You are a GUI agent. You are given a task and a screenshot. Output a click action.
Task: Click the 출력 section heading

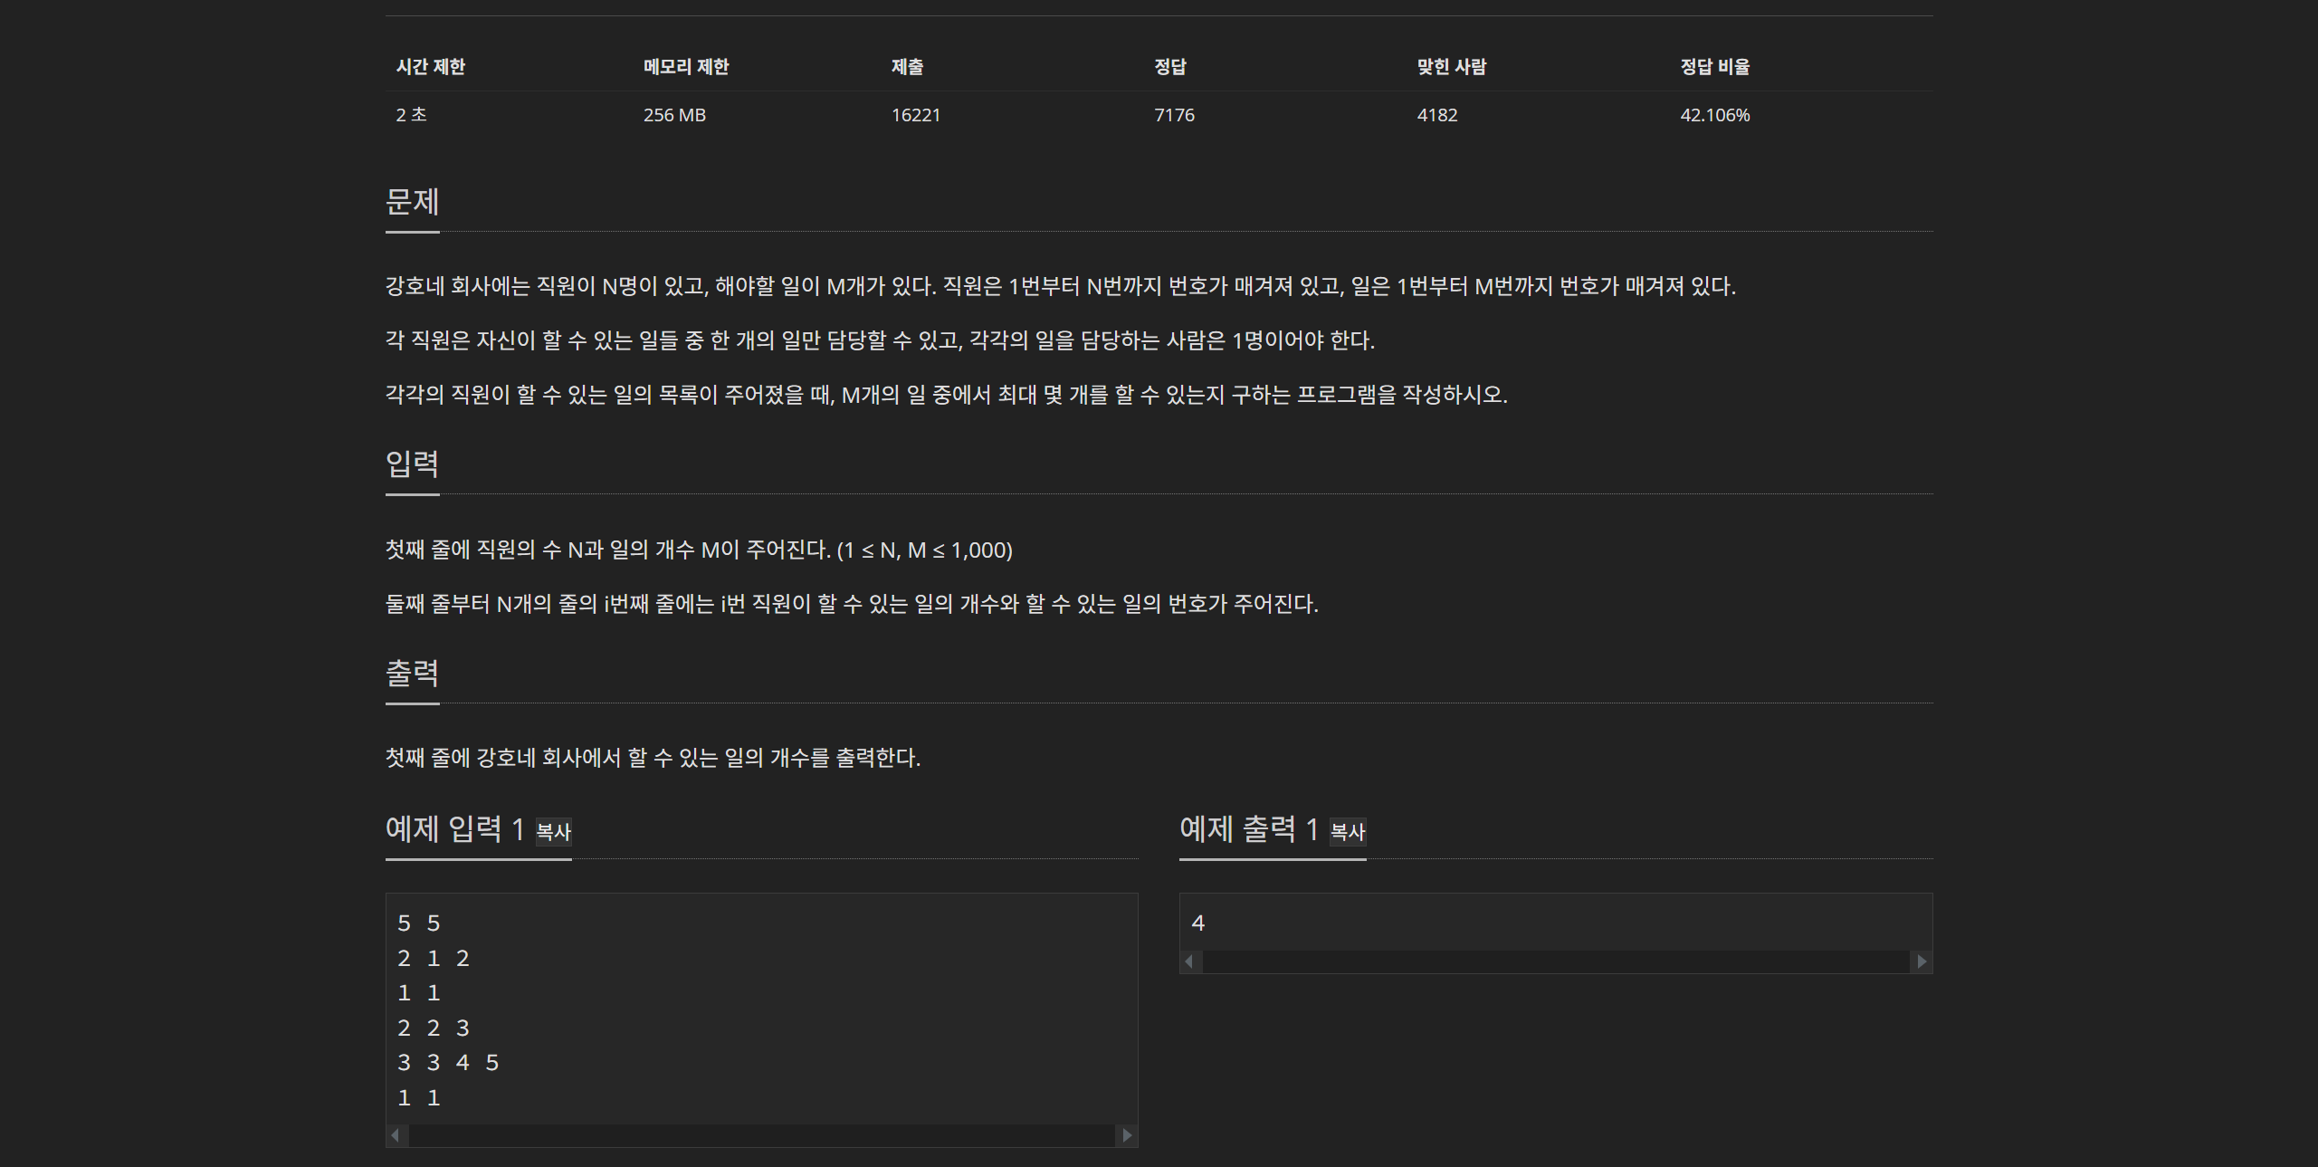tap(412, 673)
